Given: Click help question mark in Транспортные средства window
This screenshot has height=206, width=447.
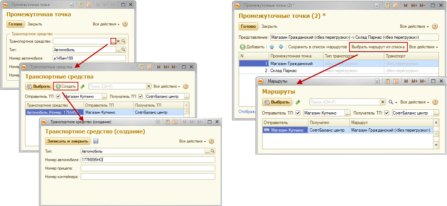Looking at the screenshot, I should tap(186, 86).
